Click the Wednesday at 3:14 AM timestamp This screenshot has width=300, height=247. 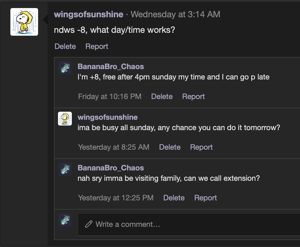(175, 14)
